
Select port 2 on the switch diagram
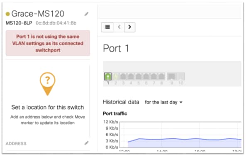(116, 76)
